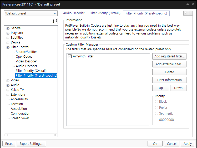The width and height of the screenshot is (197, 148).
Task: Switch to the Audio Decoder tab
Action: click(74, 13)
